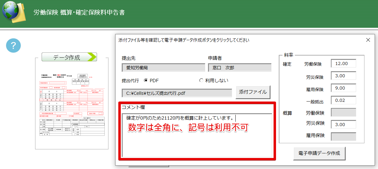
Task: Click the blue question mark help icon
Action: click(x=13, y=46)
